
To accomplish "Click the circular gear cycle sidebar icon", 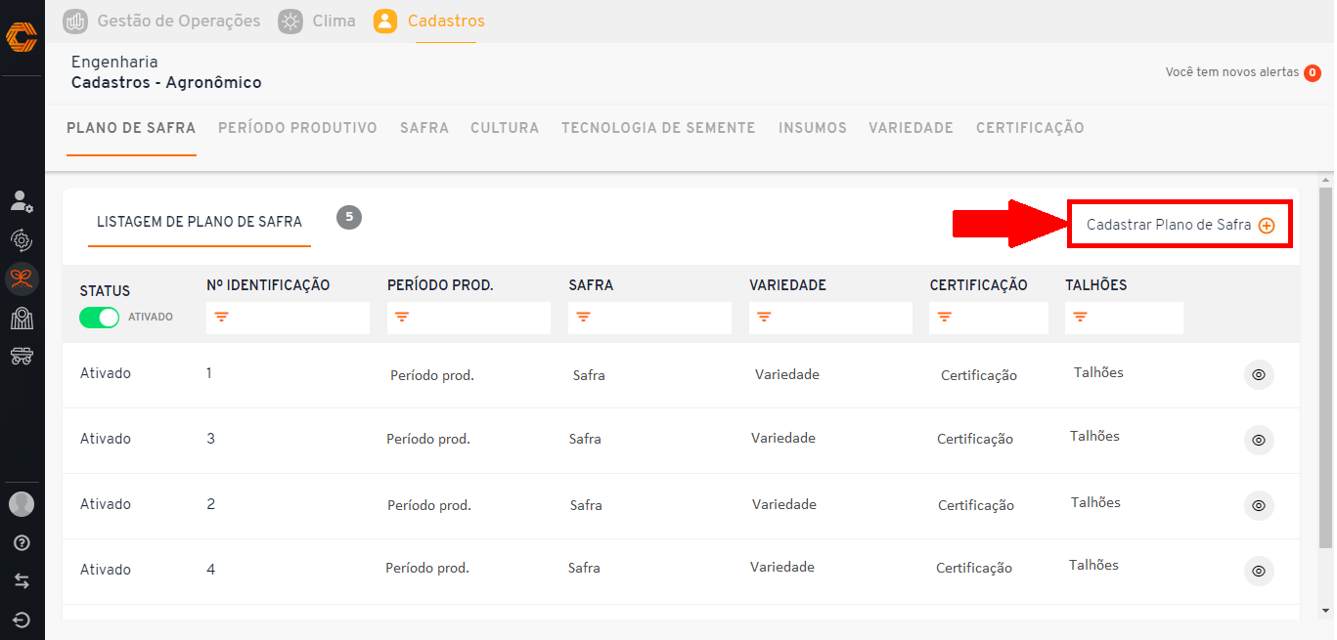I will coord(22,239).
